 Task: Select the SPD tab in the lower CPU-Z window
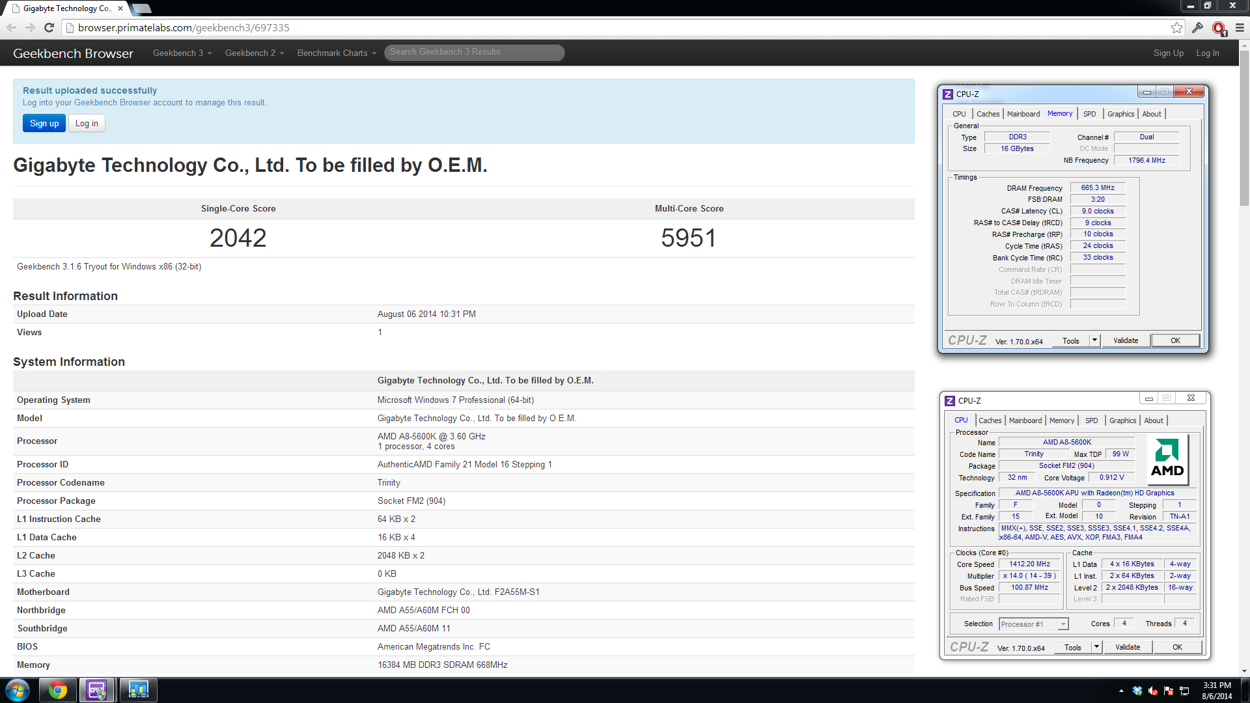(x=1091, y=420)
